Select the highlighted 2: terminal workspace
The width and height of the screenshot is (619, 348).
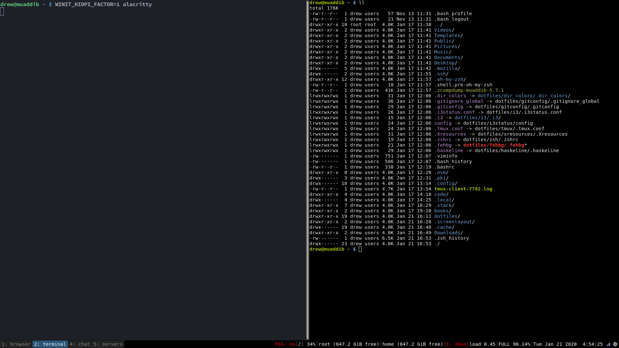click(50, 344)
